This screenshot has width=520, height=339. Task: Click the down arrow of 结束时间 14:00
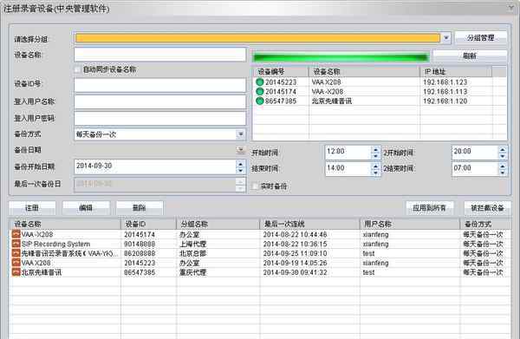tap(375, 173)
